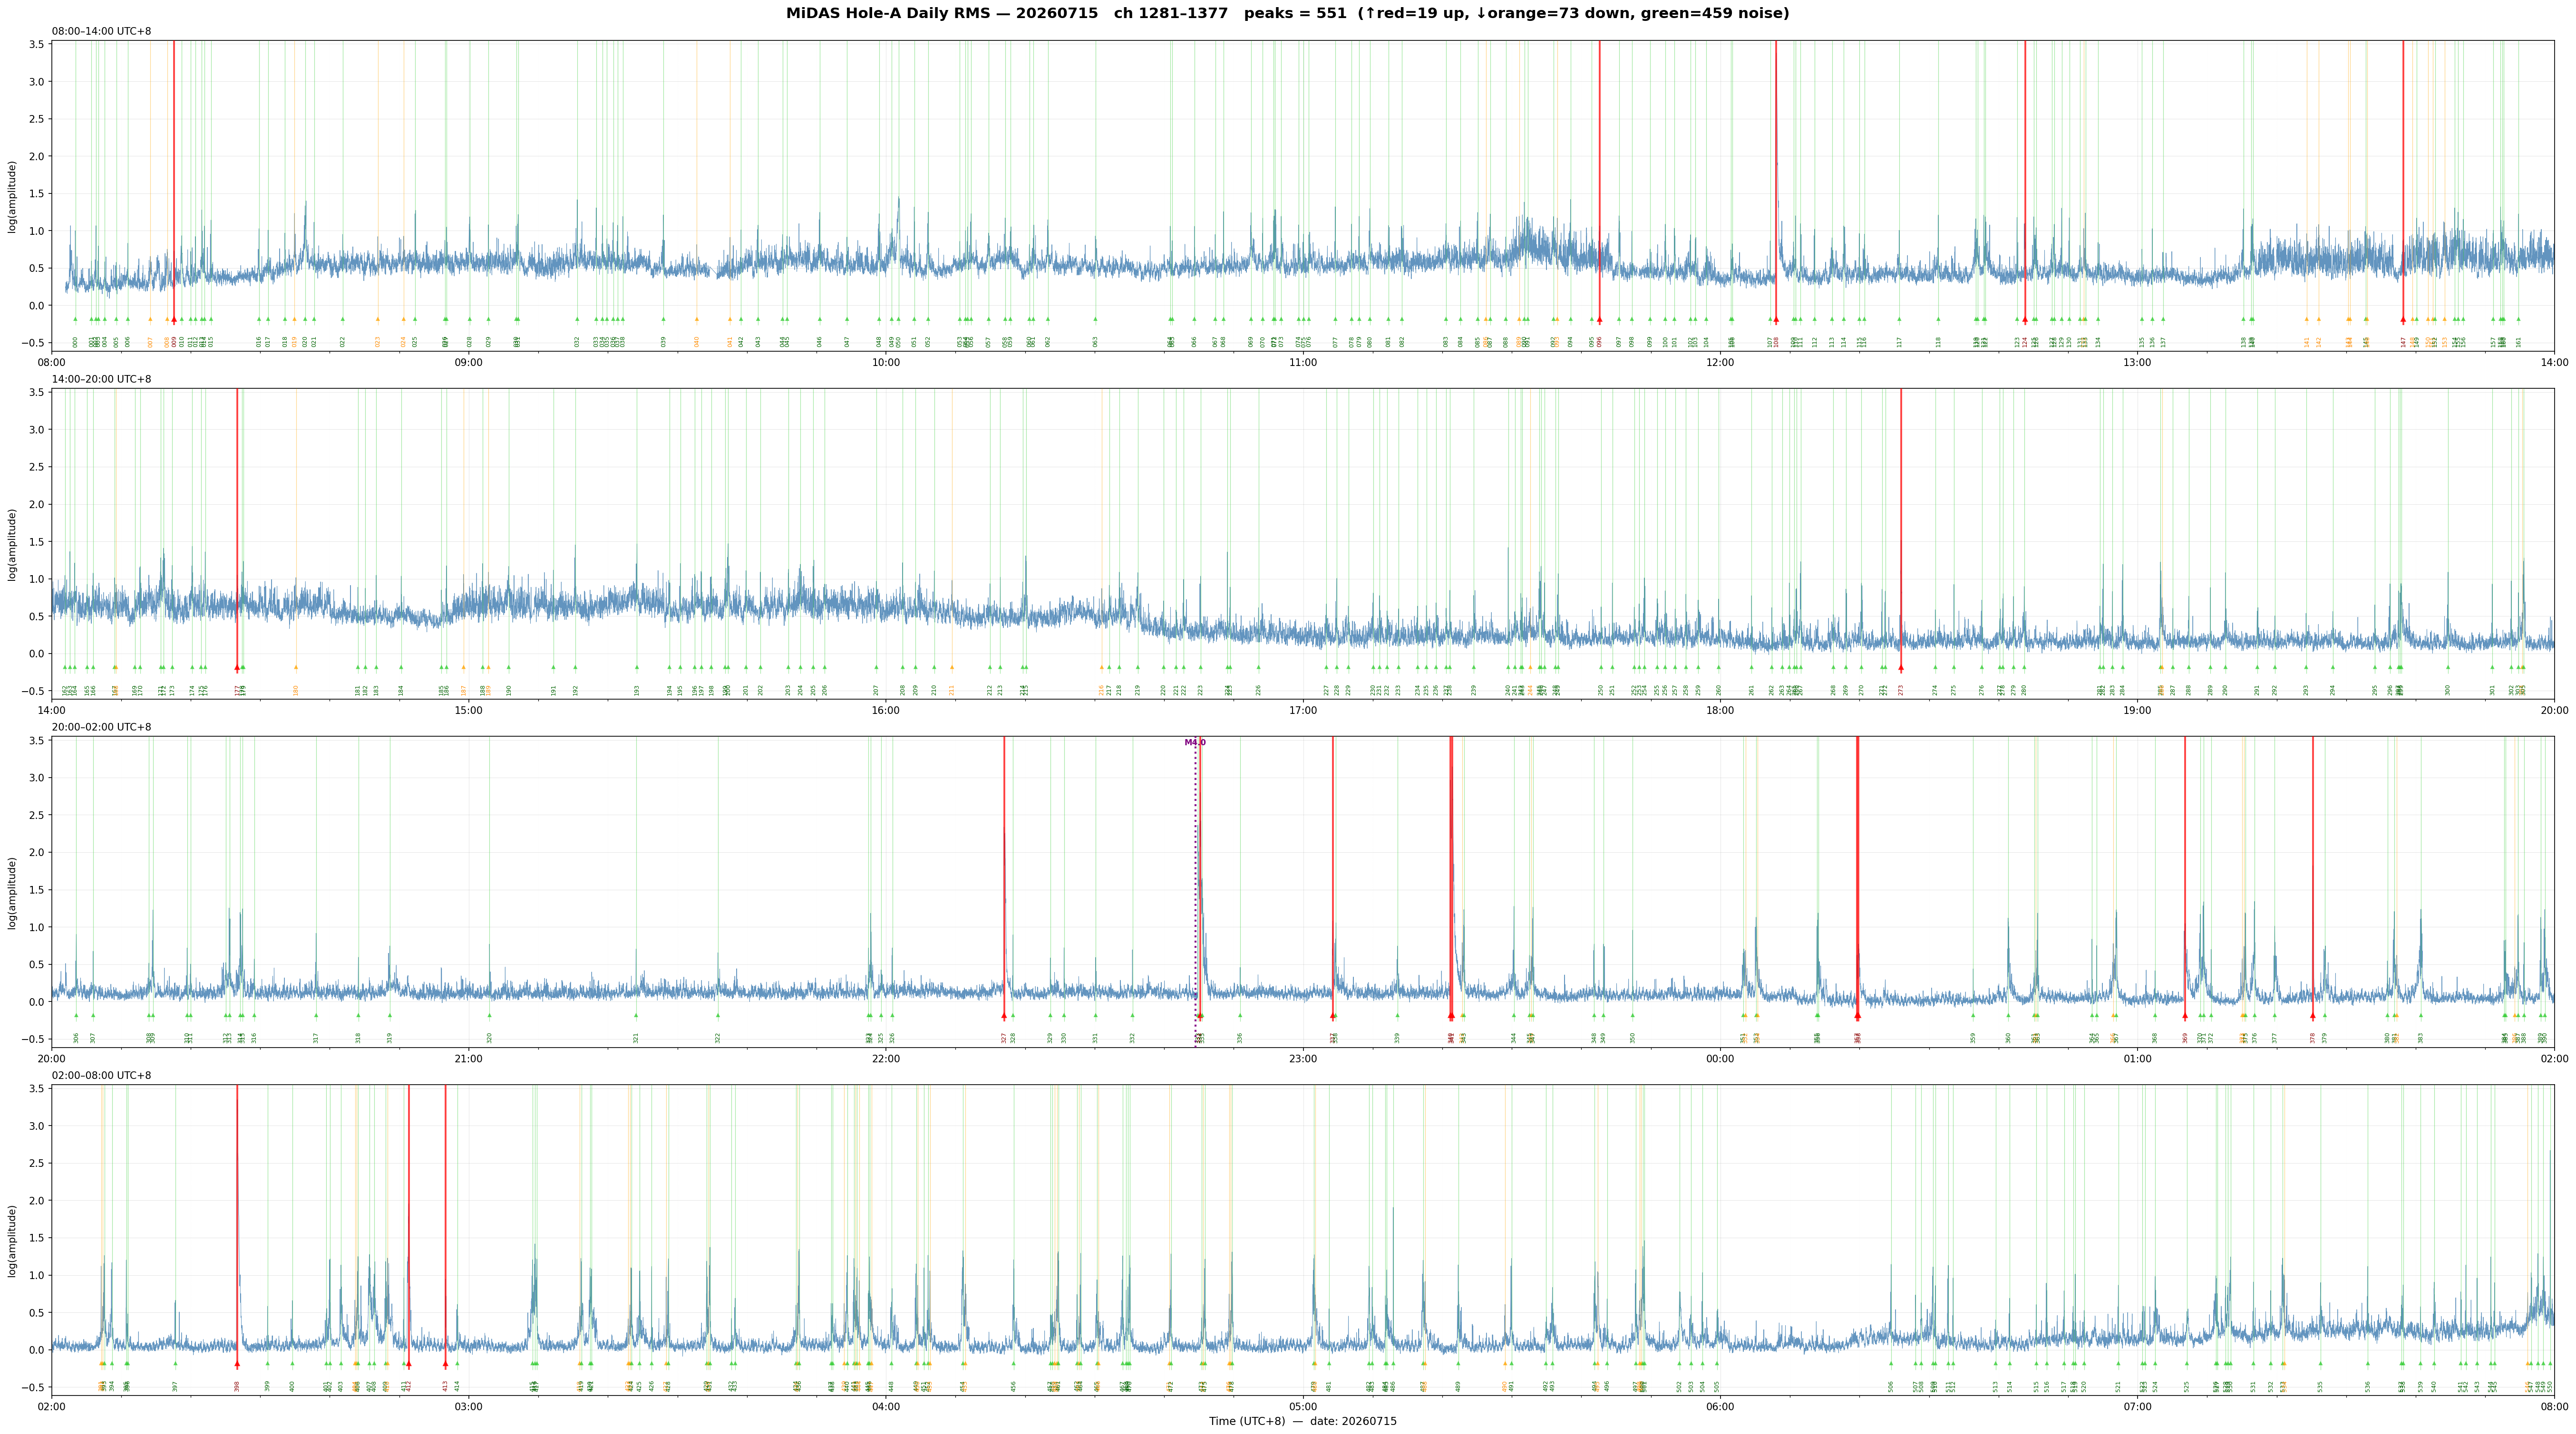
Task: Select the 02:00–08:00 UTC+8 panel title
Action: [x=102, y=1075]
